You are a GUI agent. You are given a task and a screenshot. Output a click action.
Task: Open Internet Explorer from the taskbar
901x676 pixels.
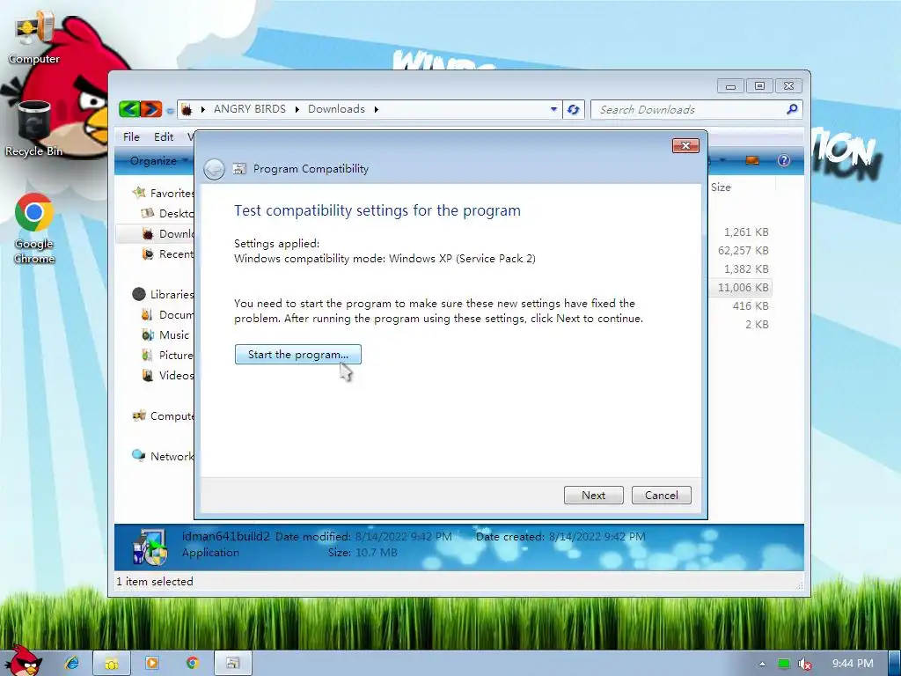coord(72,663)
